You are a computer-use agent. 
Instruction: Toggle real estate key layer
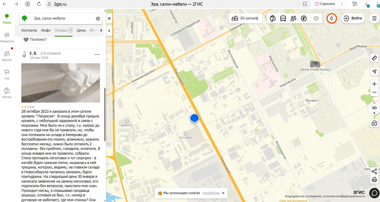(272, 18)
